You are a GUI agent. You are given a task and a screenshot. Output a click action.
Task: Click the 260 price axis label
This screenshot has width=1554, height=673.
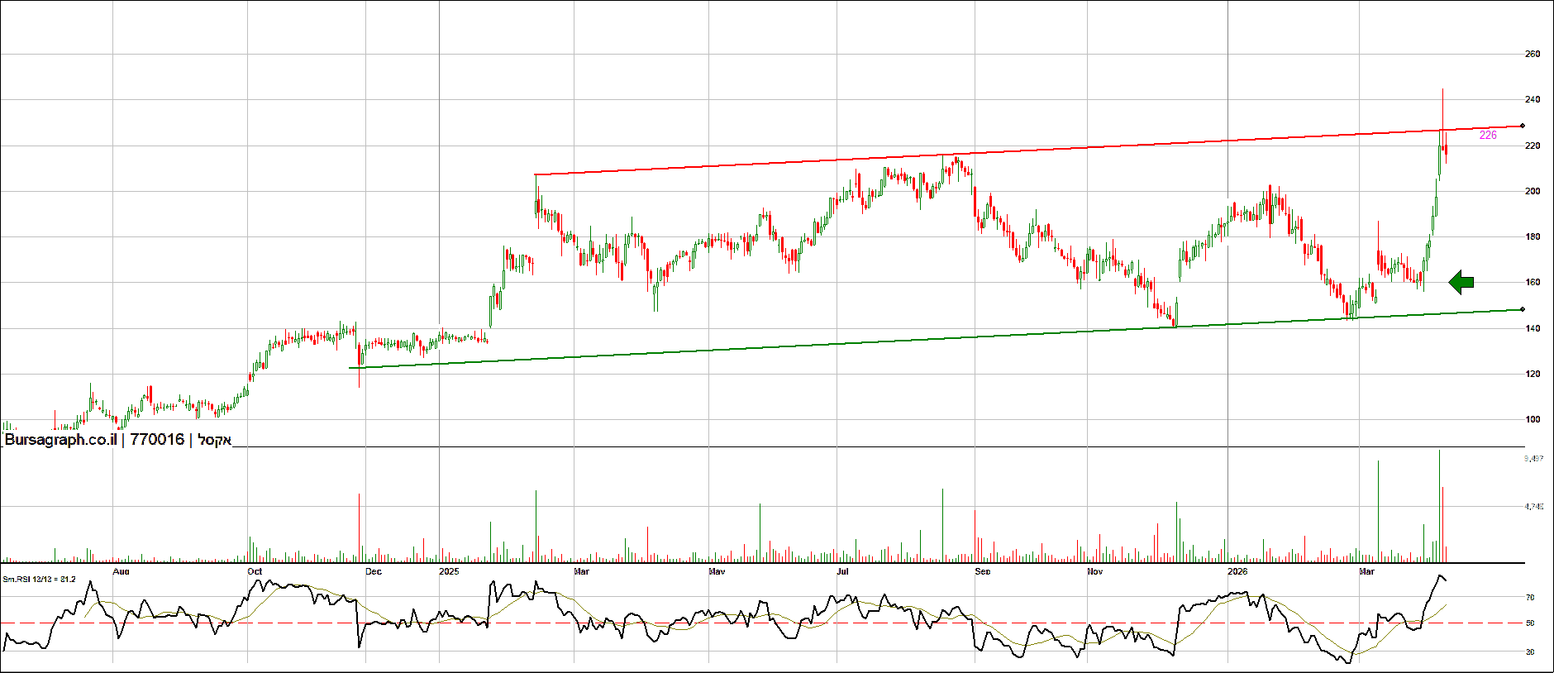pyautogui.click(x=1533, y=55)
